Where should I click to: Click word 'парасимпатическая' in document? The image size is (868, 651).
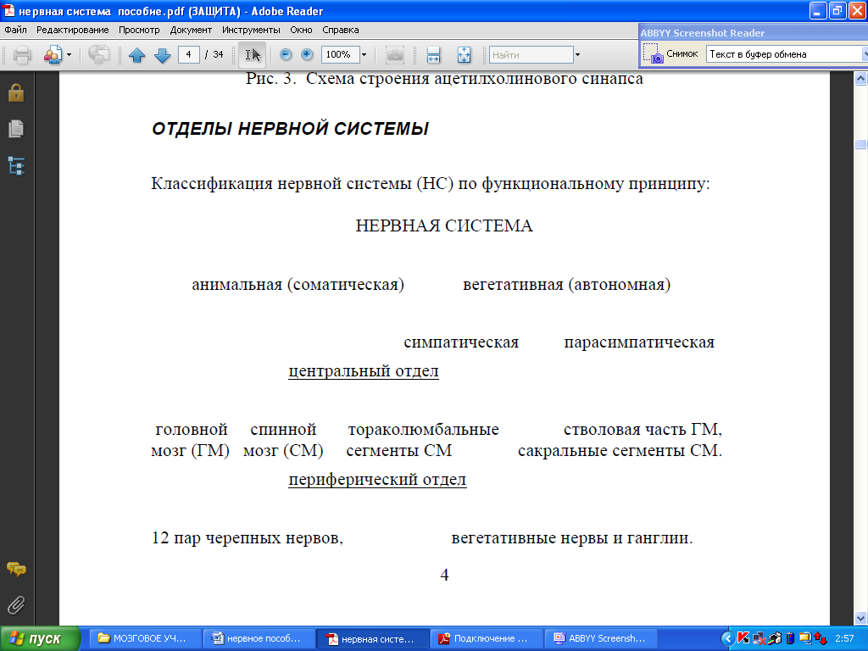(639, 342)
